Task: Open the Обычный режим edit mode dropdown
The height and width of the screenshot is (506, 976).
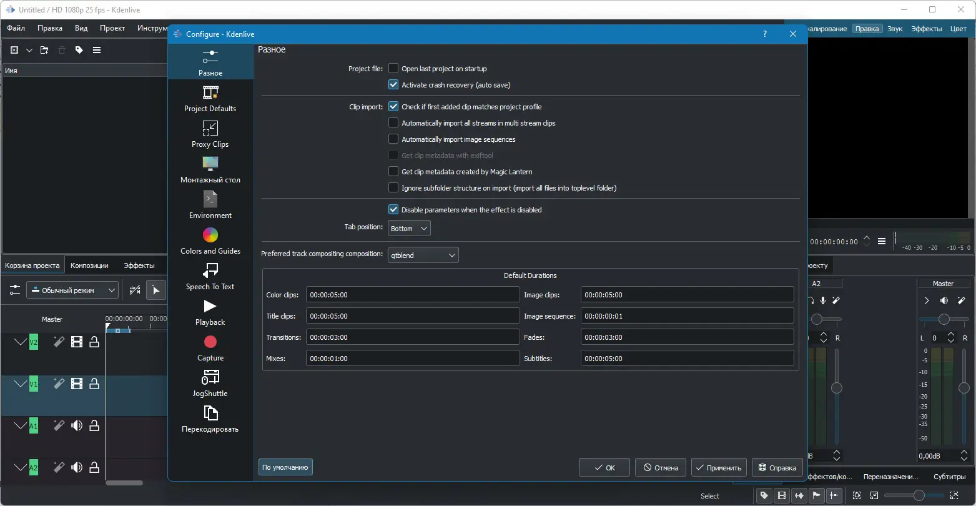Action: click(x=72, y=290)
